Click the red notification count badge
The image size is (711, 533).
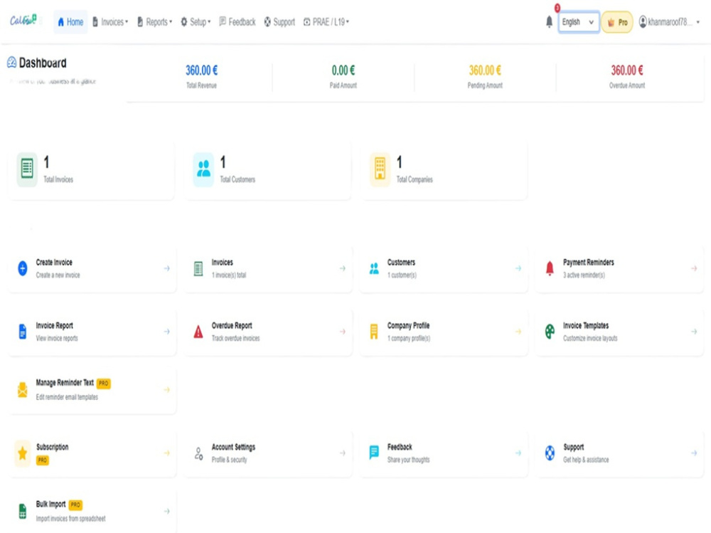pos(557,8)
